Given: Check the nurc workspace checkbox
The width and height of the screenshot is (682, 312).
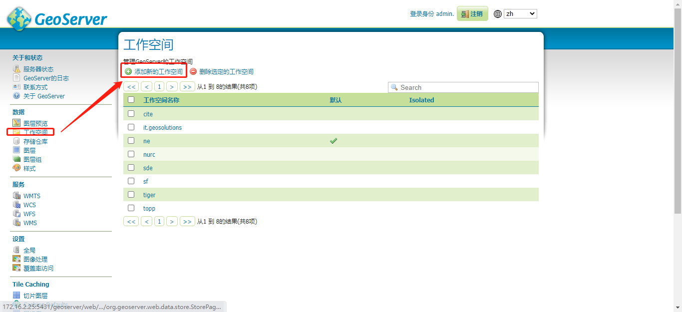Looking at the screenshot, I should pos(131,154).
